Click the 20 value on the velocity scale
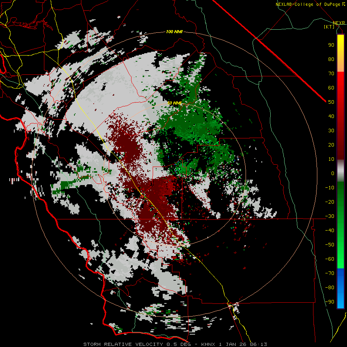 click(331, 145)
